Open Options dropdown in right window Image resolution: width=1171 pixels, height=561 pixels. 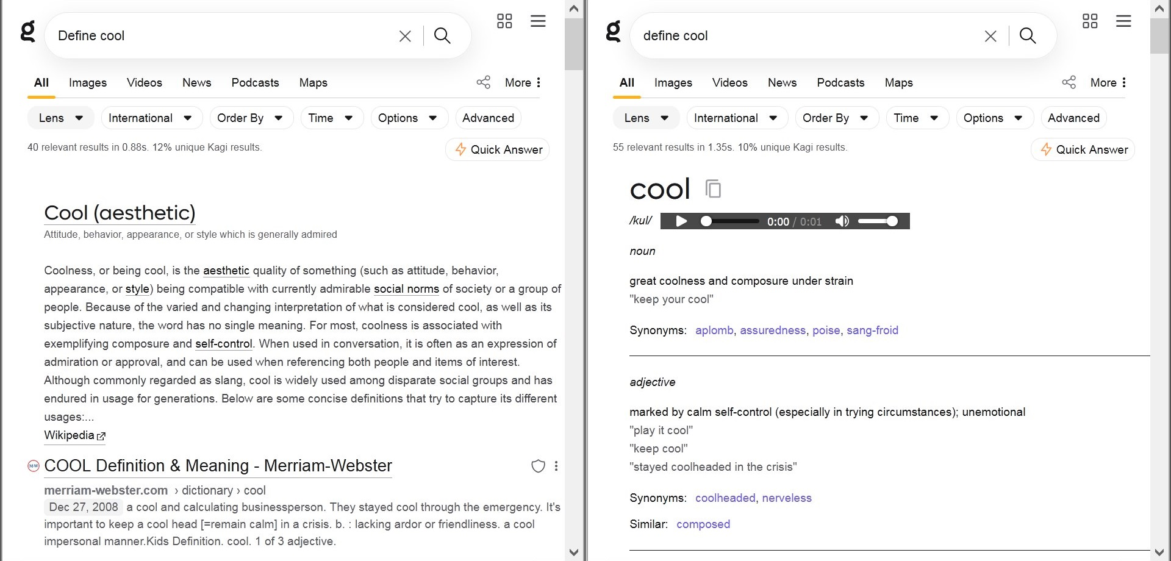[995, 118]
